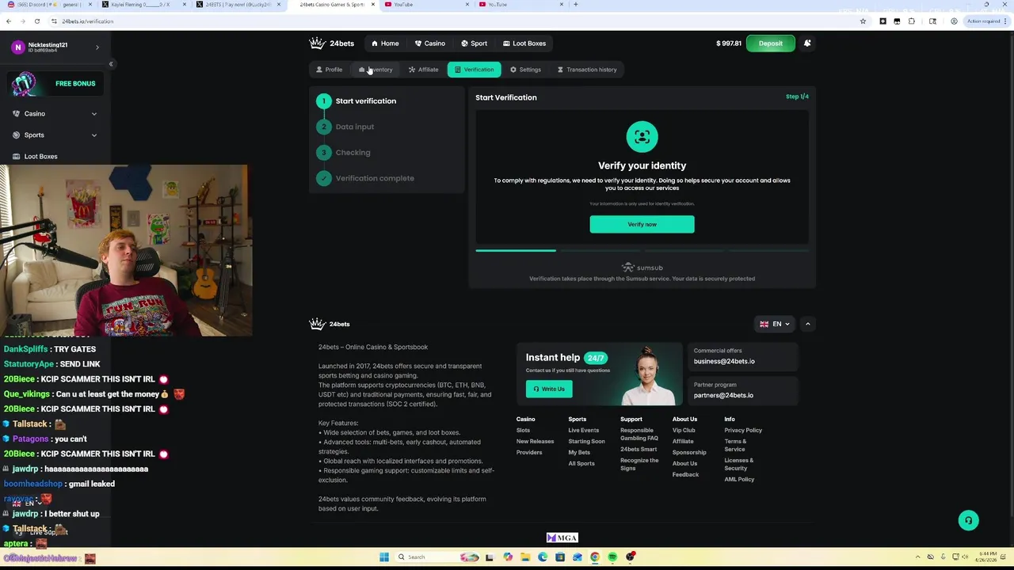1014x570 pixels.
Task: Open Chrome from the taskbar
Action: (x=595, y=557)
